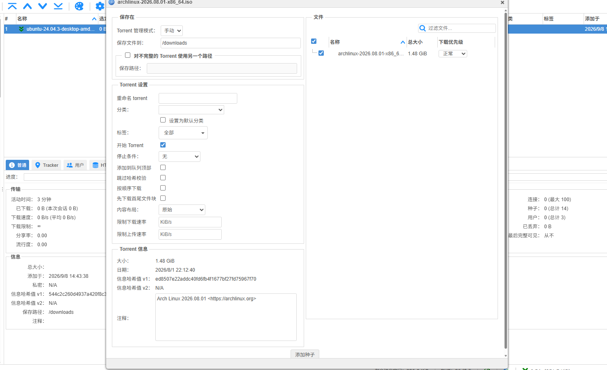Change 下载优先级 dropdown for archlinux file
Screen dimensions: 607x370
click(453, 54)
